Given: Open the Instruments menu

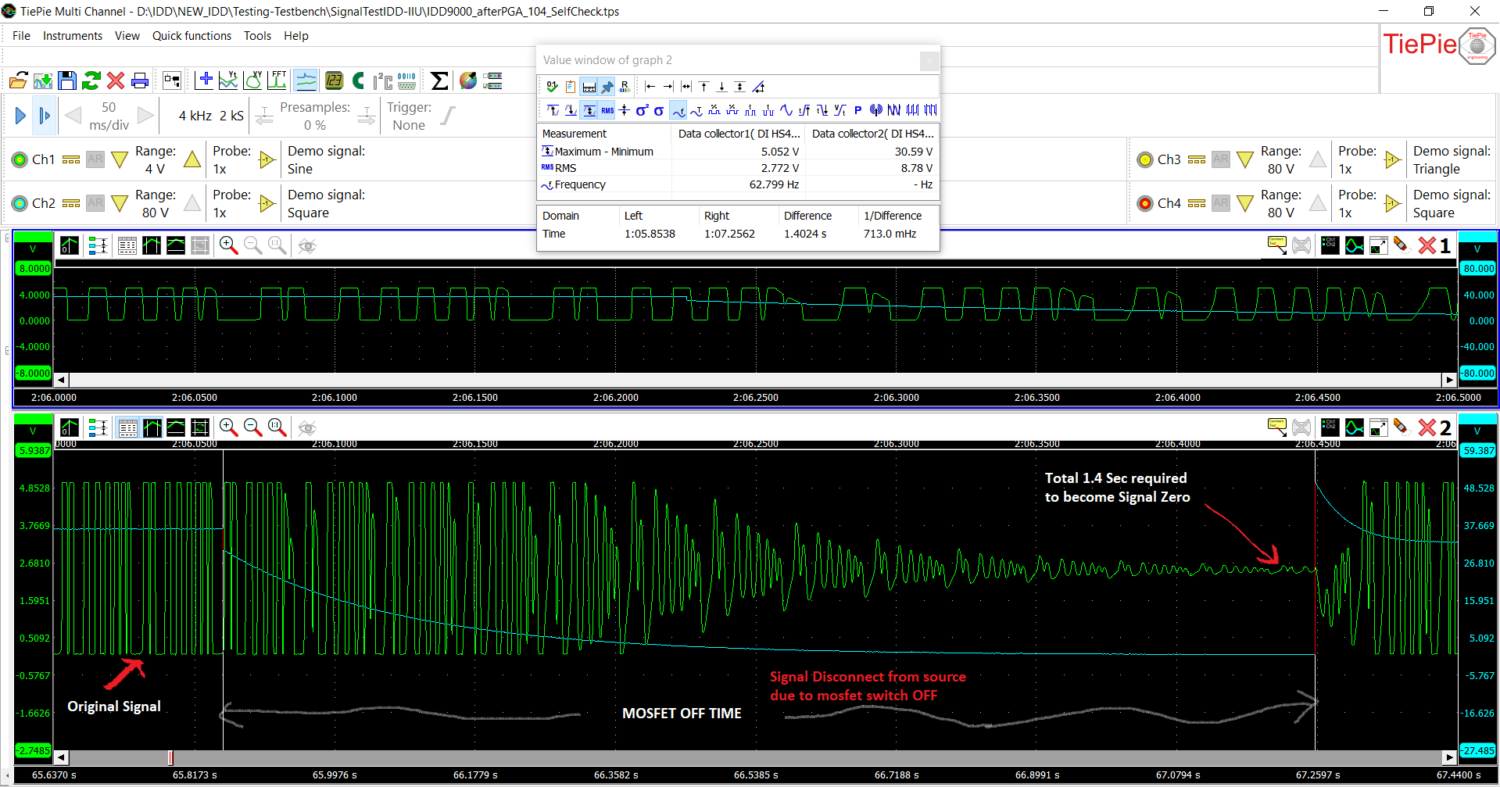Looking at the screenshot, I should 73,36.
